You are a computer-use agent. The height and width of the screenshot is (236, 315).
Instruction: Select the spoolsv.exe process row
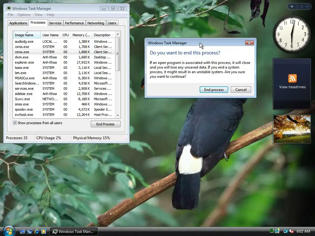[64, 109]
